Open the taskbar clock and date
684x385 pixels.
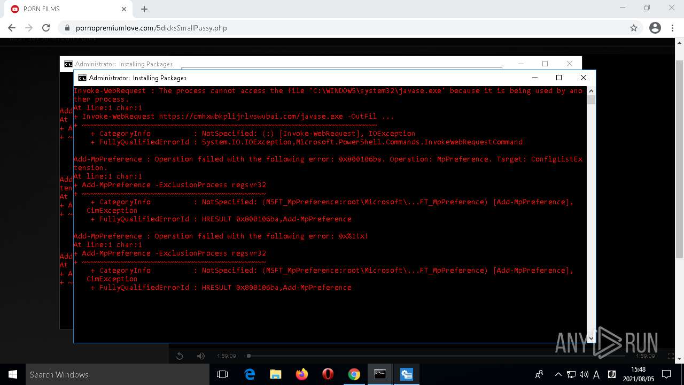click(x=638, y=374)
